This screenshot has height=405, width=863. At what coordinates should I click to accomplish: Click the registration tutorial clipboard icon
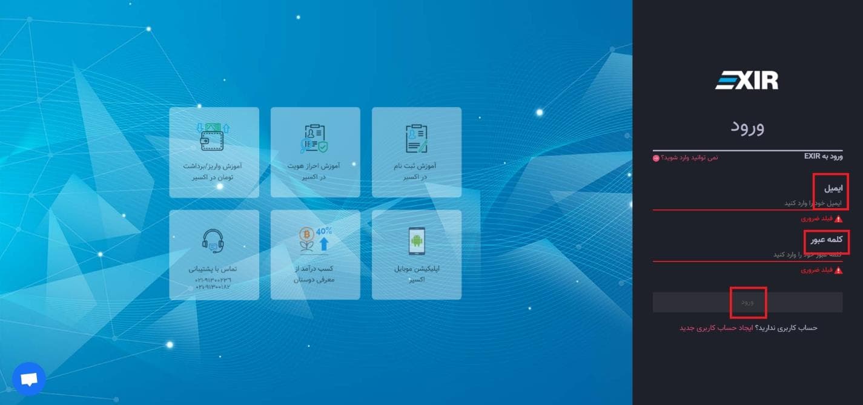tap(417, 139)
